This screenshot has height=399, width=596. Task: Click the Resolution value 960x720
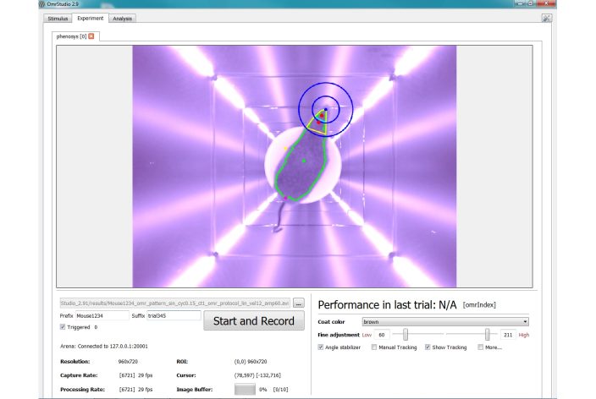pos(128,362)
